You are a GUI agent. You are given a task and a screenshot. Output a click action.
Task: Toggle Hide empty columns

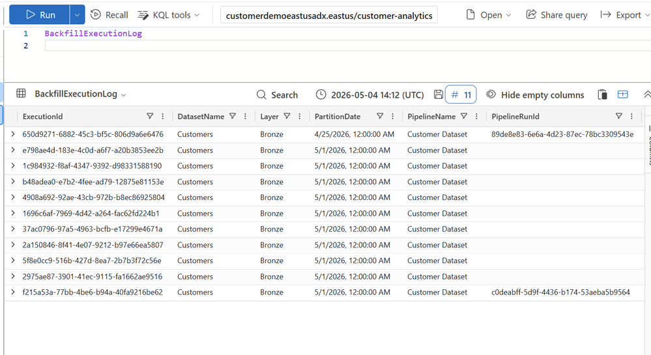click(x=535, y=94)
